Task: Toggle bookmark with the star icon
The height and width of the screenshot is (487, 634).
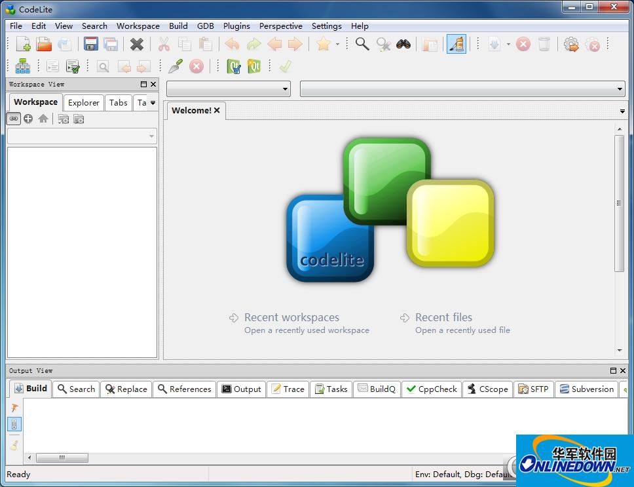Action: tap(324, 44)
